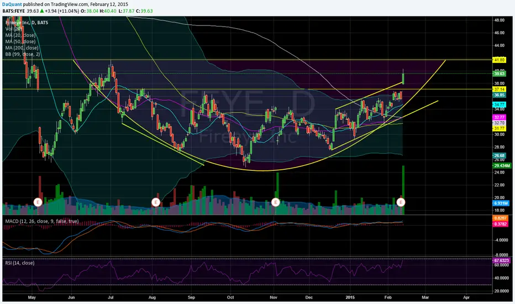Click the Feb label on time axis
Image resolution: width=515 pixels, height=304 pixels.
[388, 297]
